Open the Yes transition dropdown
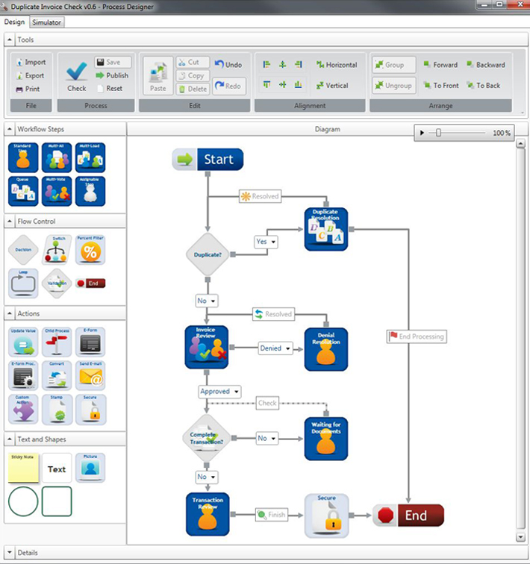 point(273,242)
